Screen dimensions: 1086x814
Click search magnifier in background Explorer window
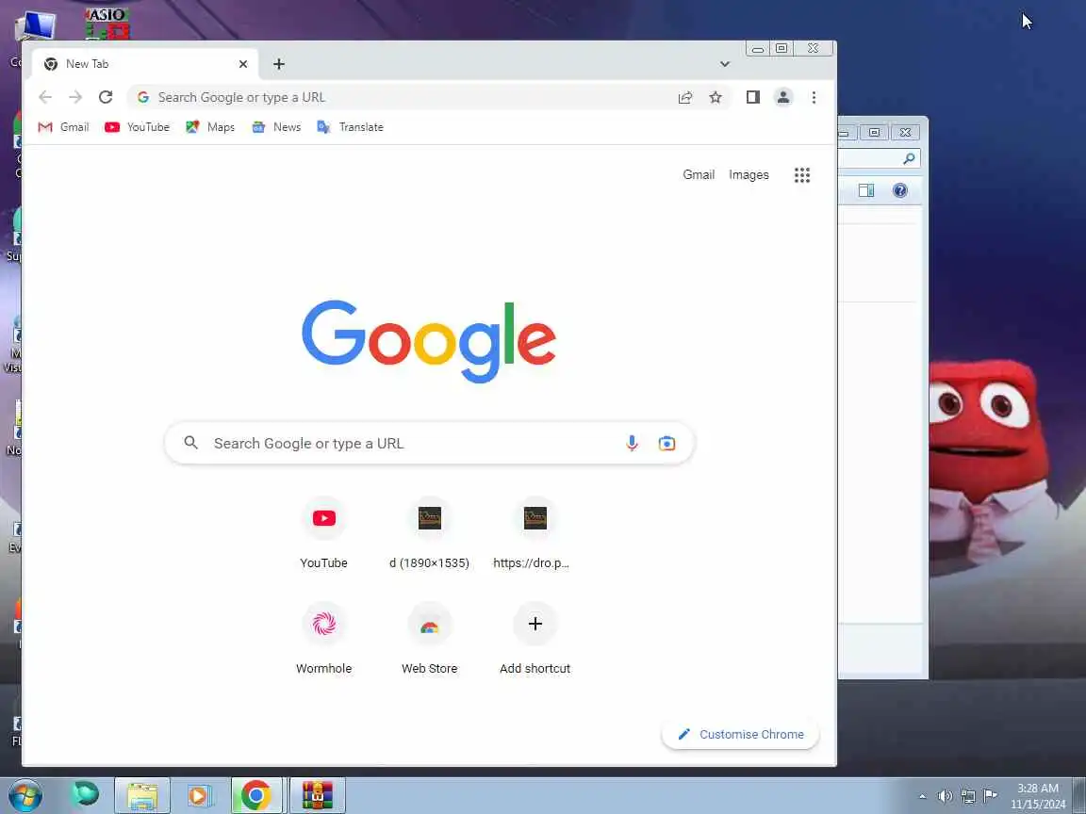[x=909, y=158]
